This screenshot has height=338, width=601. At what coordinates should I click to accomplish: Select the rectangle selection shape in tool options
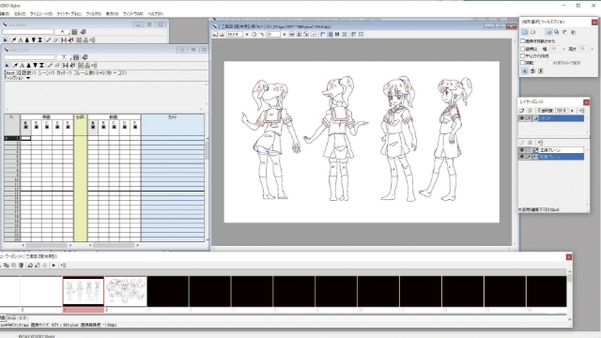pyautogui.click(x=525, y=32)
